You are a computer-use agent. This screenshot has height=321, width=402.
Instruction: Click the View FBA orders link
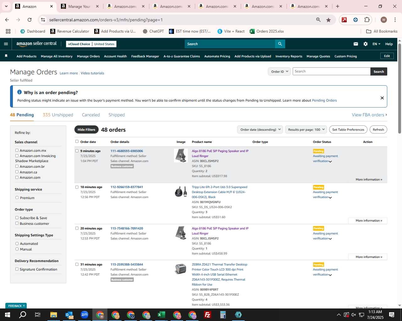369,115
